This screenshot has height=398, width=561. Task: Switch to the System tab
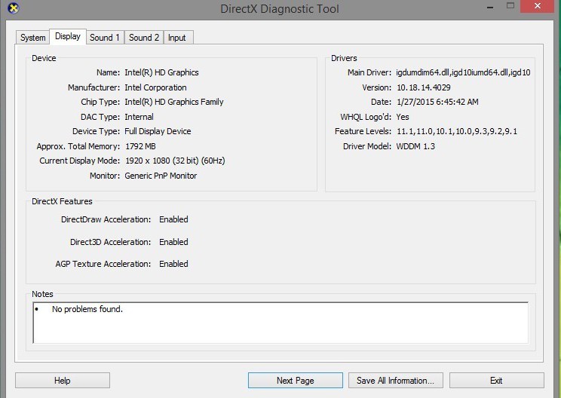tap(32, 38)
